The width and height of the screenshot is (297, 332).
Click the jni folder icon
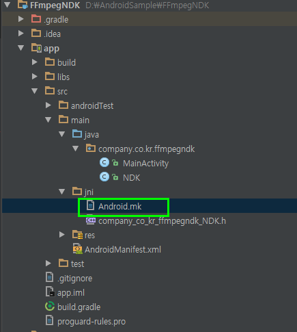pos(77,191)
